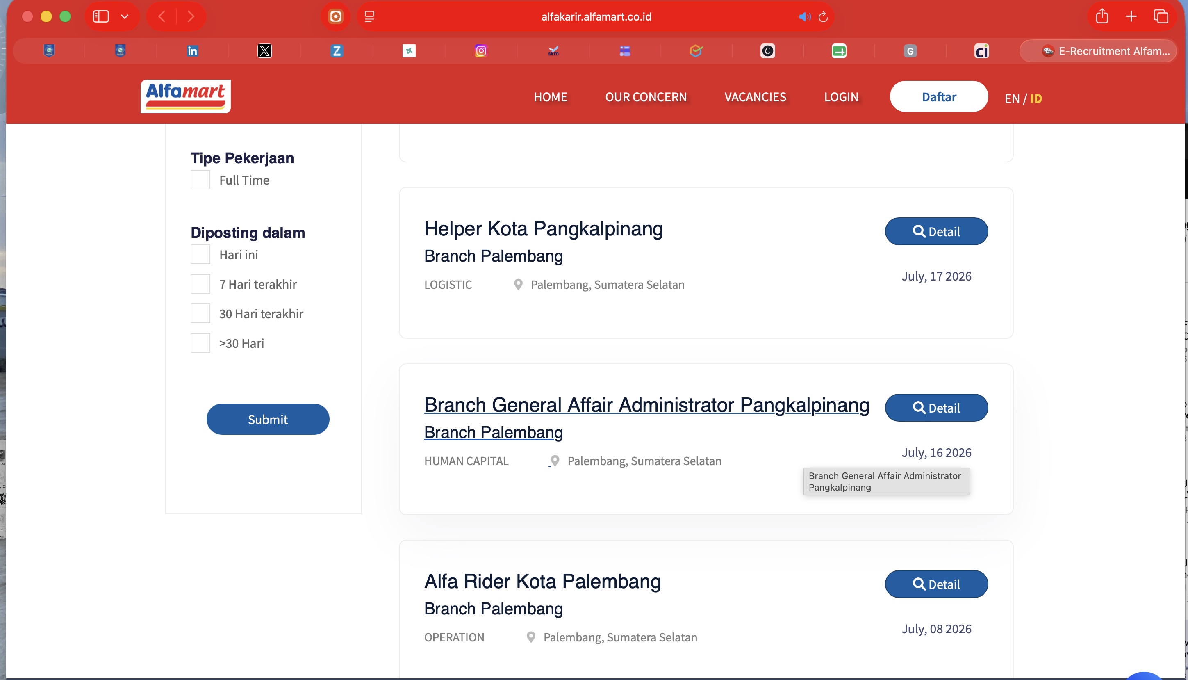
Task: Click Detail for Alfa Rider Kota Palembang
Action: tap(936, 584)
